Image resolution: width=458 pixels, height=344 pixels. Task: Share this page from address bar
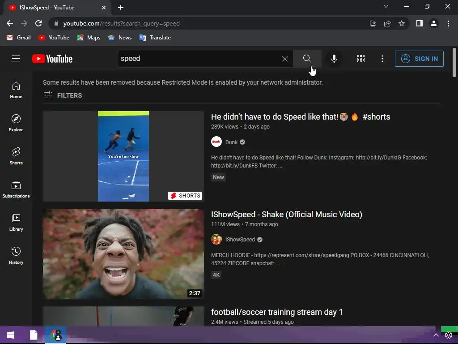(x=387, y=23)
